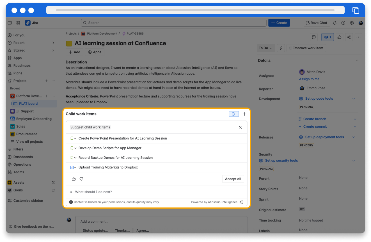Give a thumbs up to the suggestions

(74, 179)
